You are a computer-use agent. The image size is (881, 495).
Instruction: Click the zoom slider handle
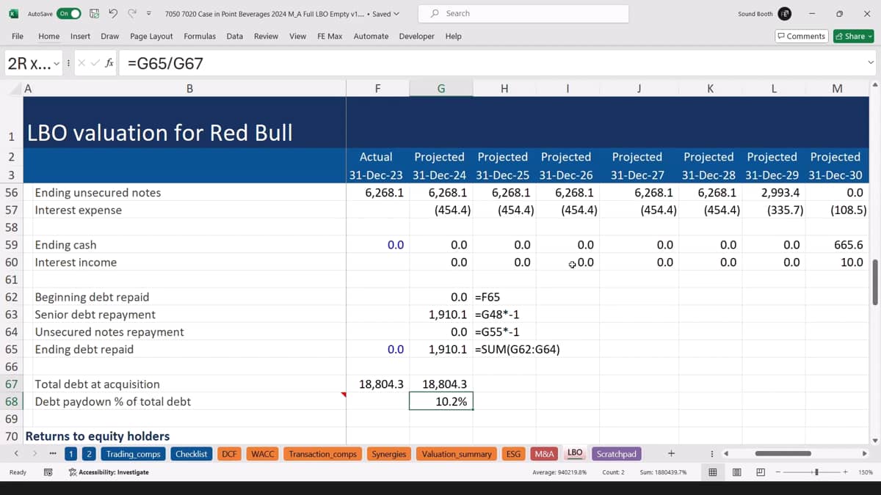[817, 472]
